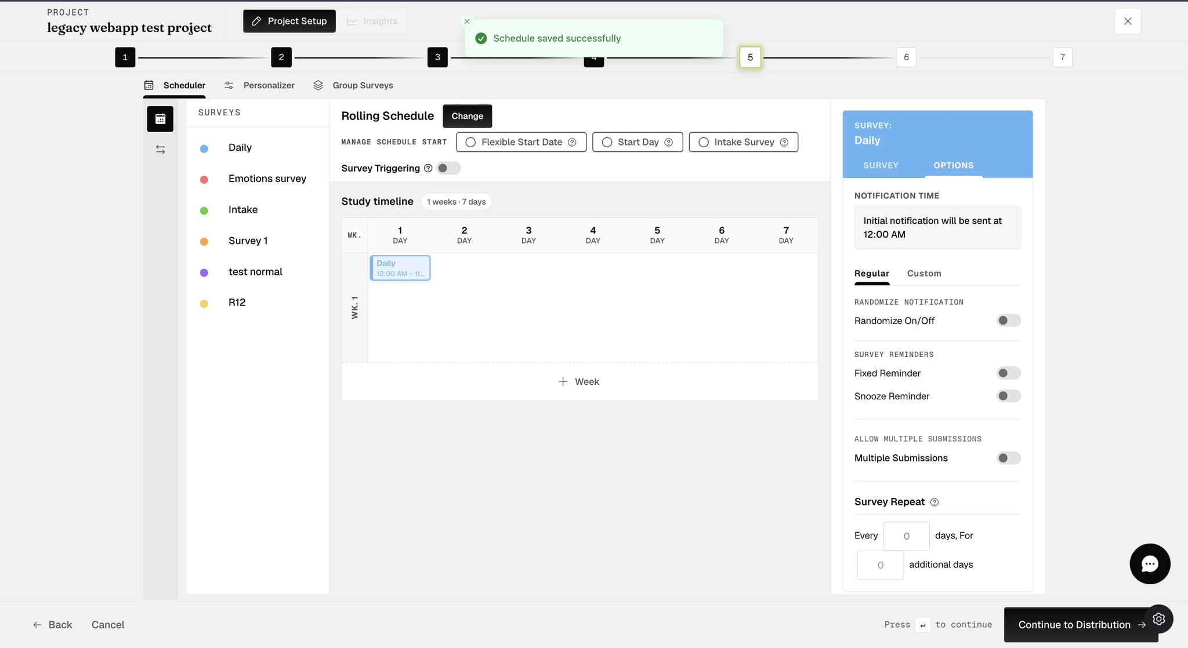Open the chat support bubble
Screen dimensions: 1188x648
coord(1150,563)
